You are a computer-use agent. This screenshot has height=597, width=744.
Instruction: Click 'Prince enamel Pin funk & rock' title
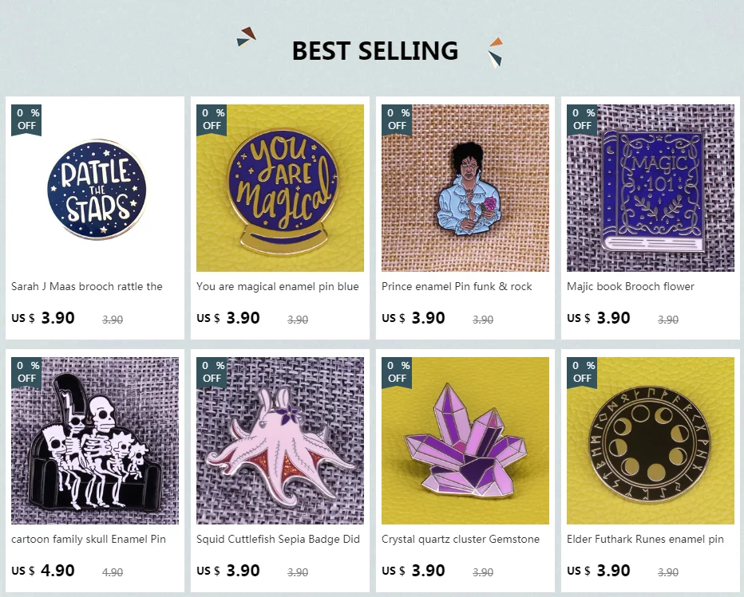(x=457, y=287)
